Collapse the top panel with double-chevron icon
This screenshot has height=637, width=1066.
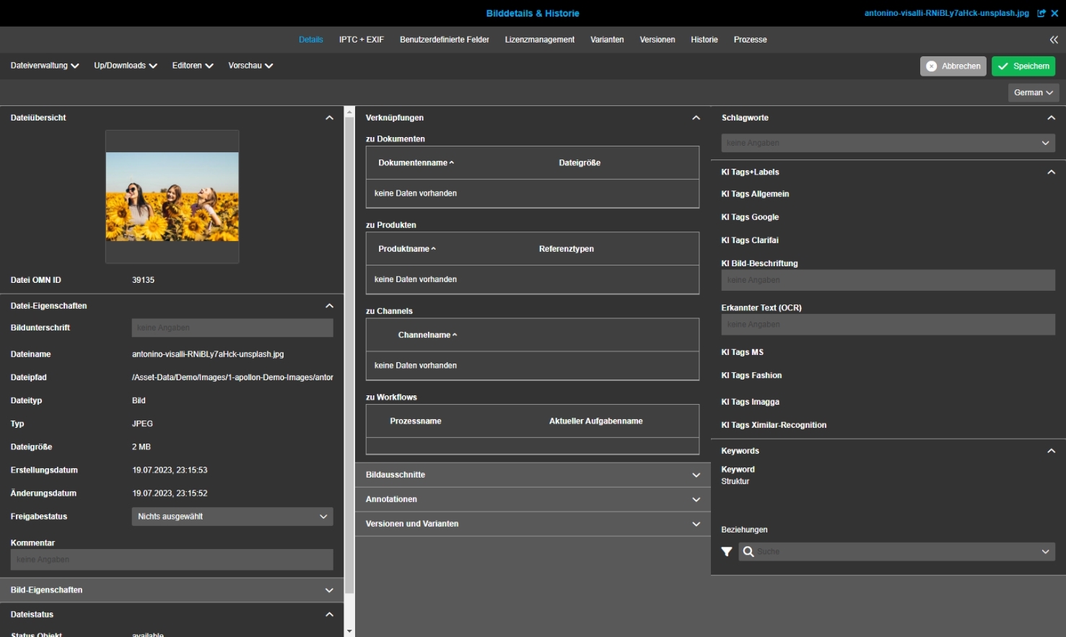[x=1054, y=40]
